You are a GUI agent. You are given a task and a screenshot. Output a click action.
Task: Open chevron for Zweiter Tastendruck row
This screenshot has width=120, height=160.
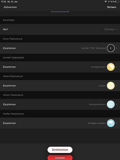(117, 67)
